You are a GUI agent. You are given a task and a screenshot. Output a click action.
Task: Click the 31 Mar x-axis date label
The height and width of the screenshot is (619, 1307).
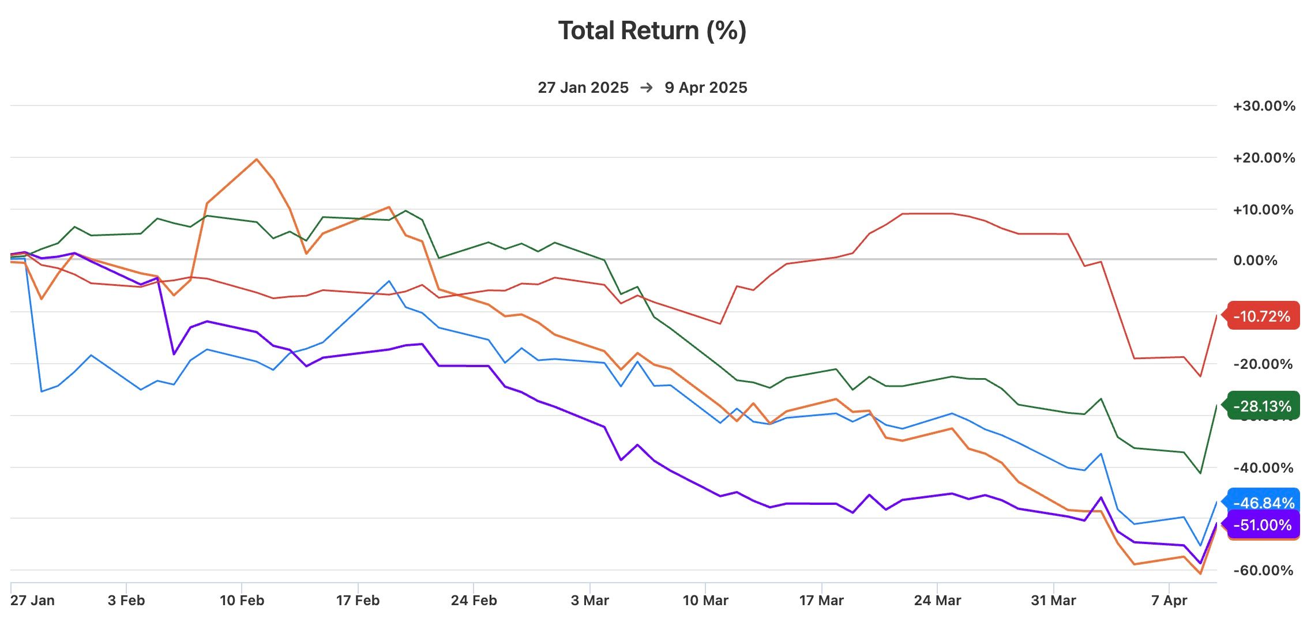click(1053, 601)
